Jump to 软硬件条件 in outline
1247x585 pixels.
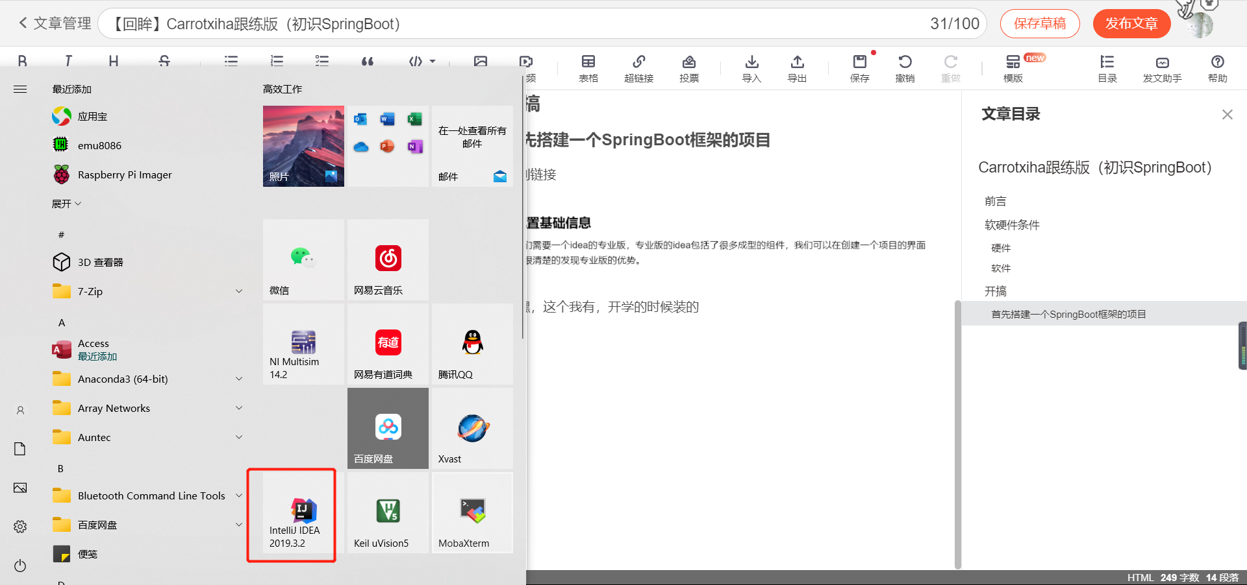1012,225
